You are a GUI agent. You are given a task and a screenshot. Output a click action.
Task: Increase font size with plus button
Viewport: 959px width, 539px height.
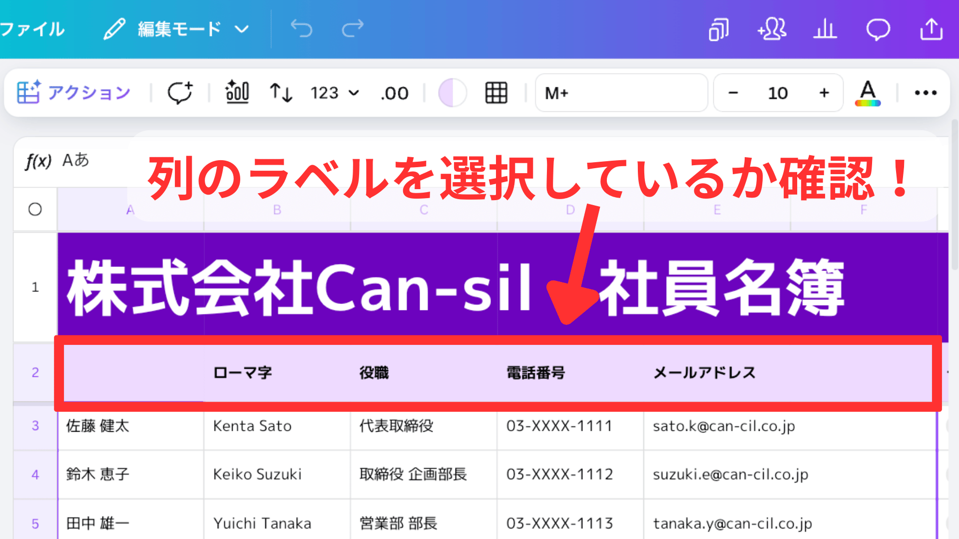coord(824,93)
